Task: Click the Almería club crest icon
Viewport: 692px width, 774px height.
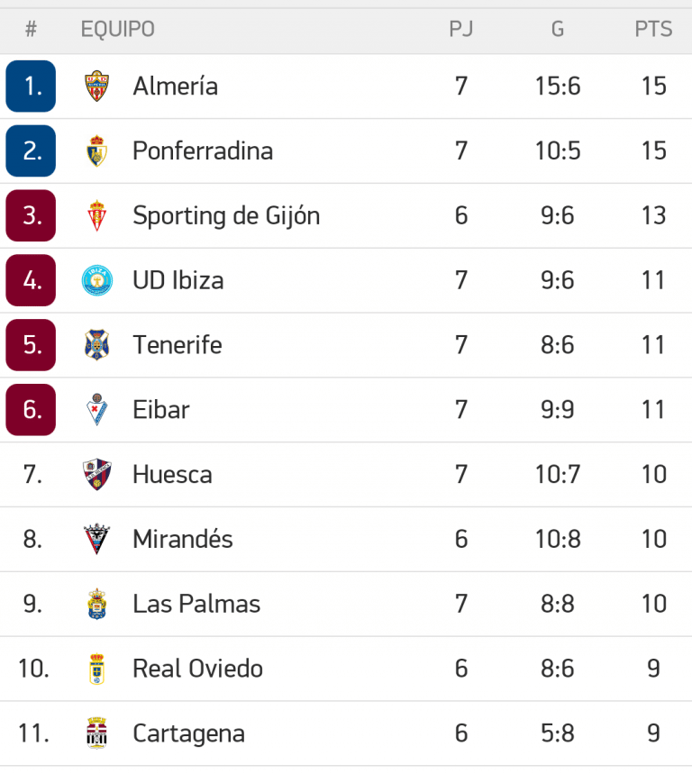Action: point(96,87)
